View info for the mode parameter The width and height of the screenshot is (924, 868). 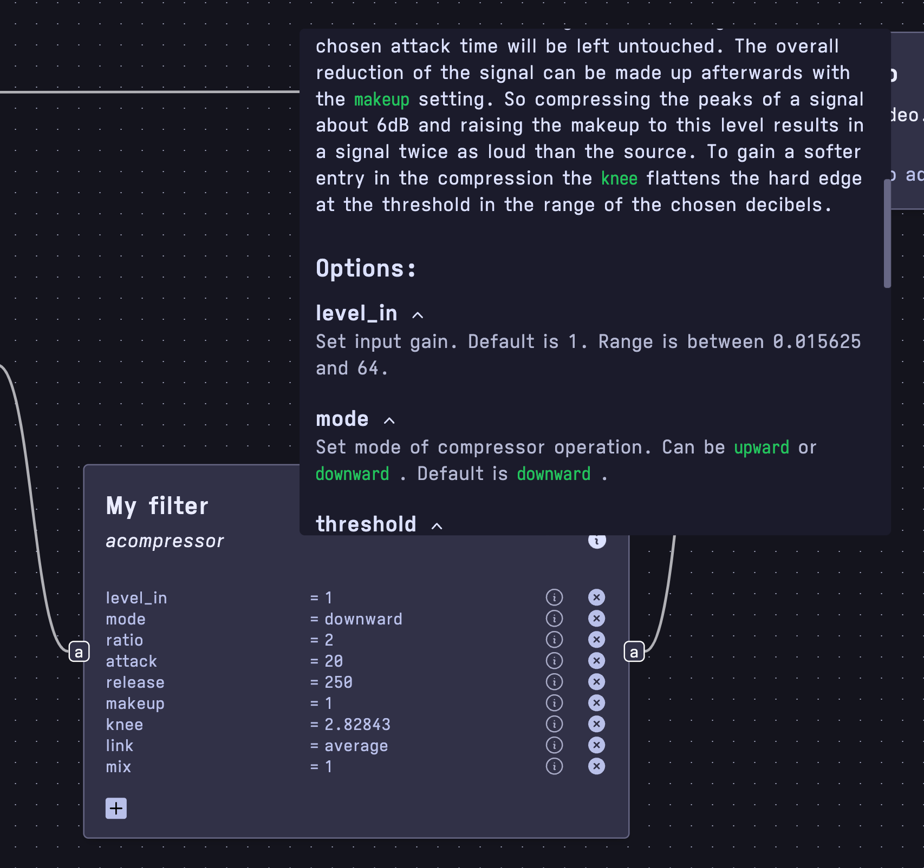(554, 619)
